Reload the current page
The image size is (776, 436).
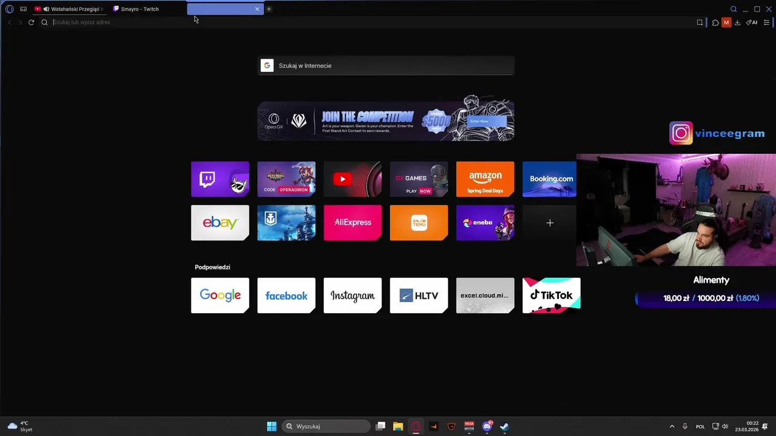tap(32, 22)
